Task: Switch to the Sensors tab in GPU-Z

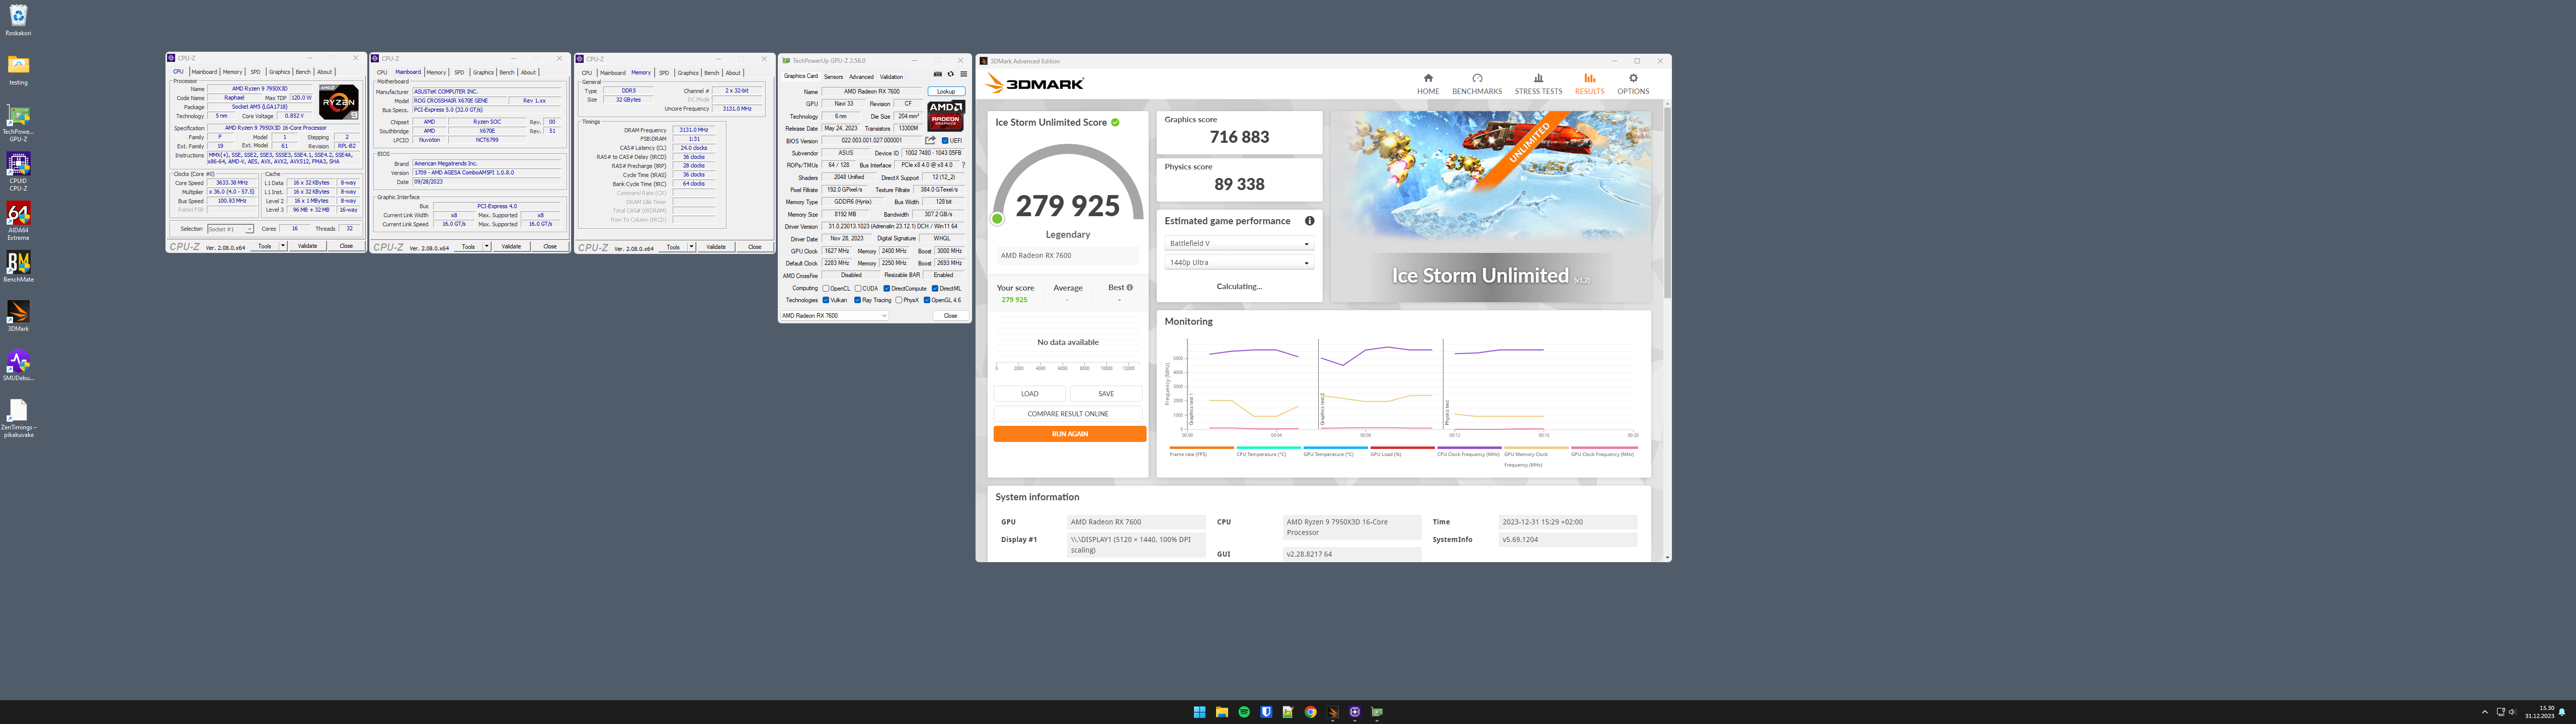Action: (x=833, y=77)
